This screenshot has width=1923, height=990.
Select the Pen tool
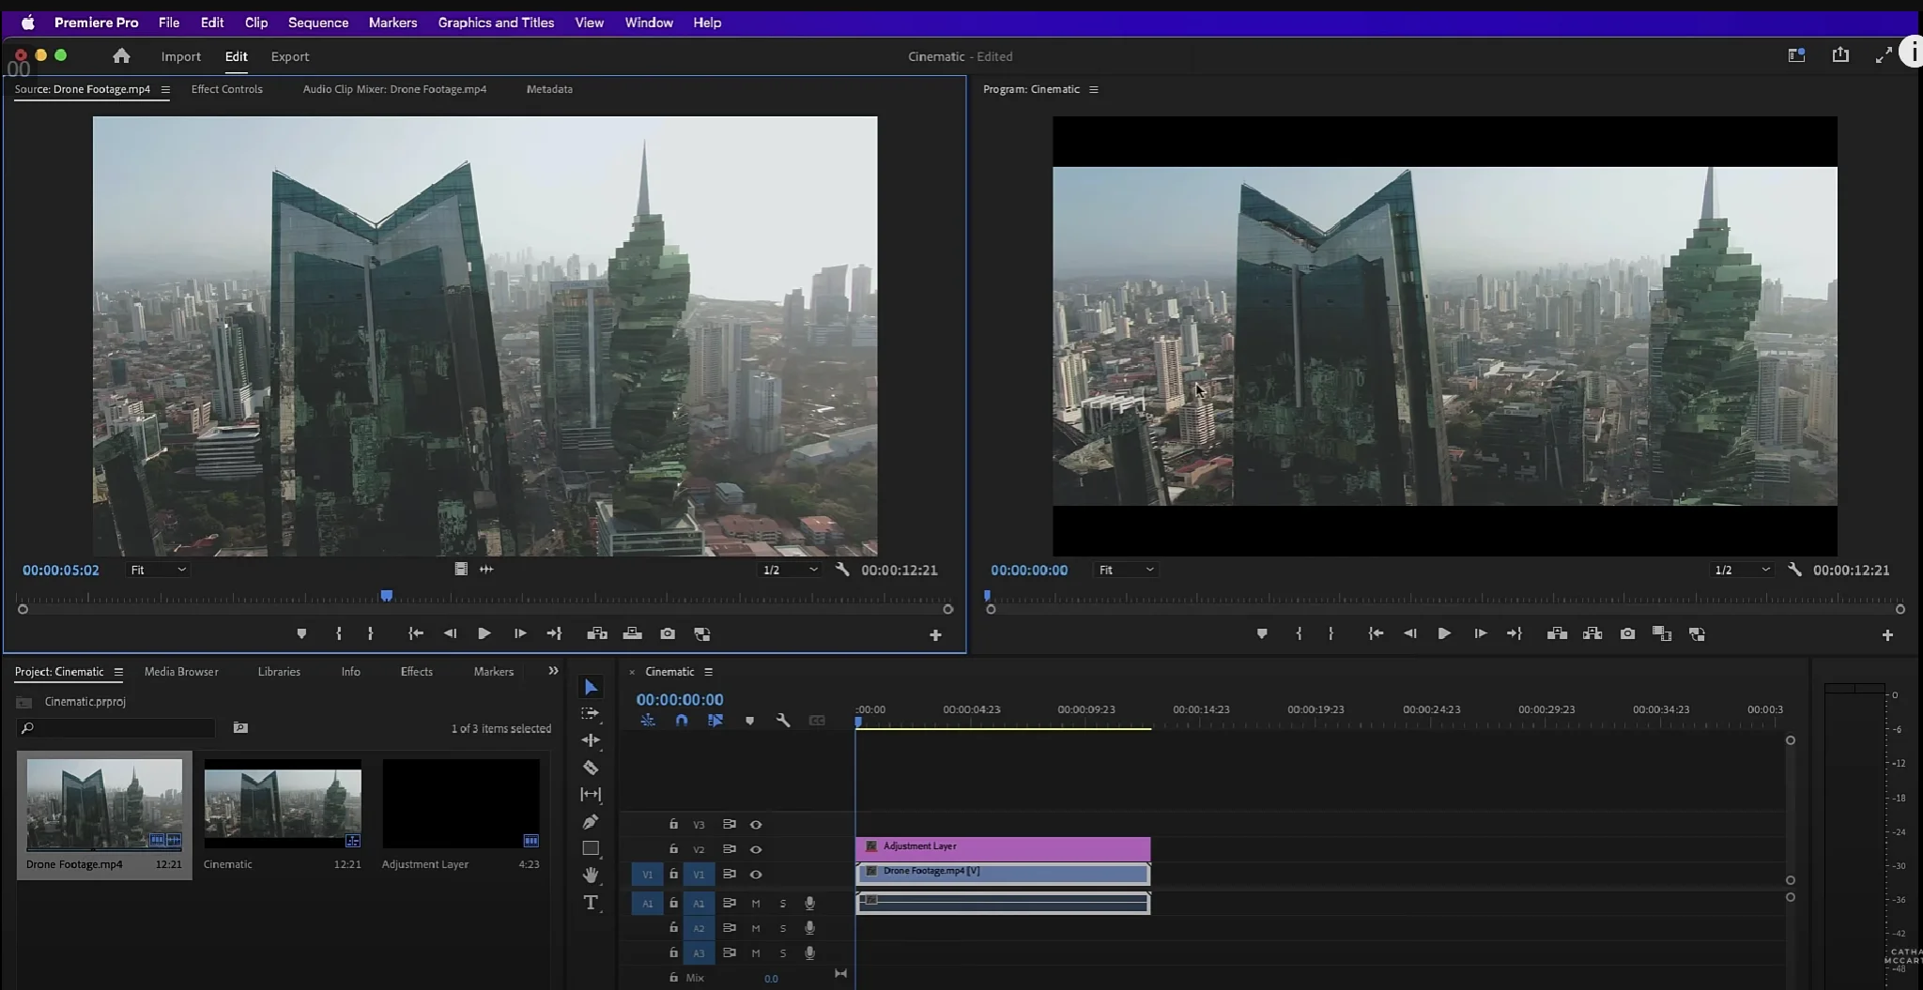pos(591,822)
